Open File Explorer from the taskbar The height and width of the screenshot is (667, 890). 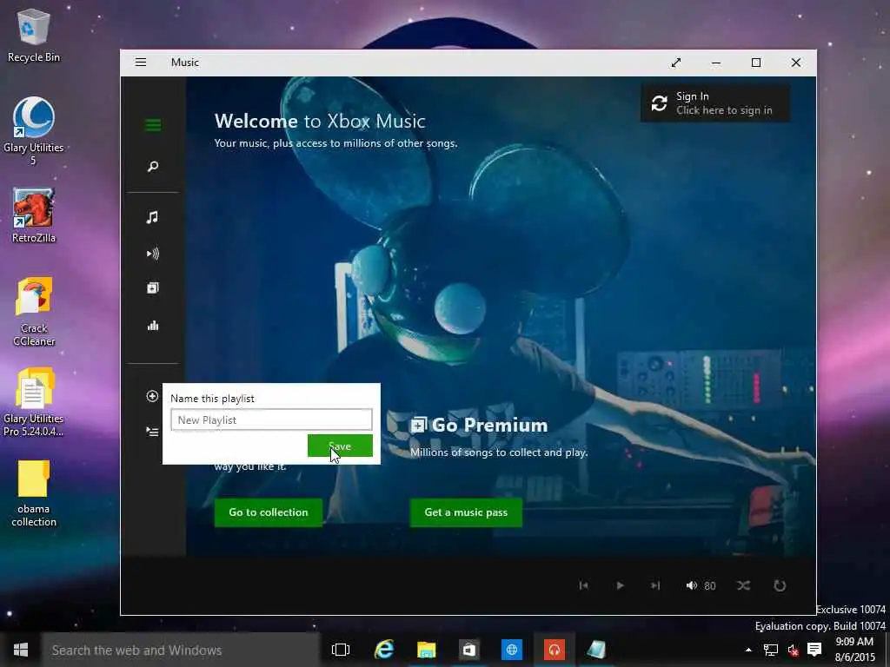tap(426, 650)
